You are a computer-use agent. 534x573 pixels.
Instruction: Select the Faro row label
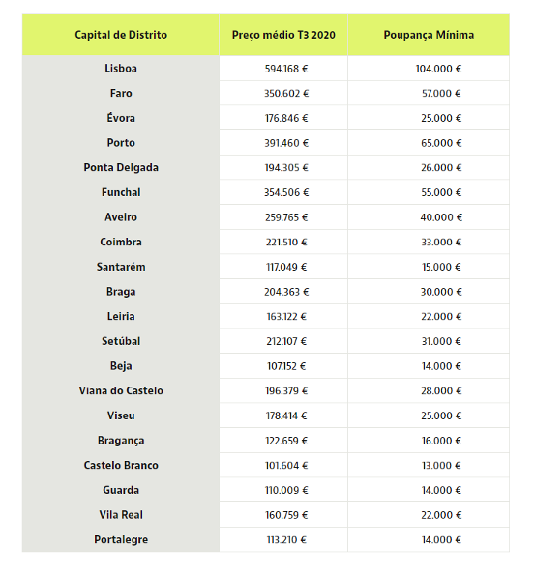click(x=121, y=93)
